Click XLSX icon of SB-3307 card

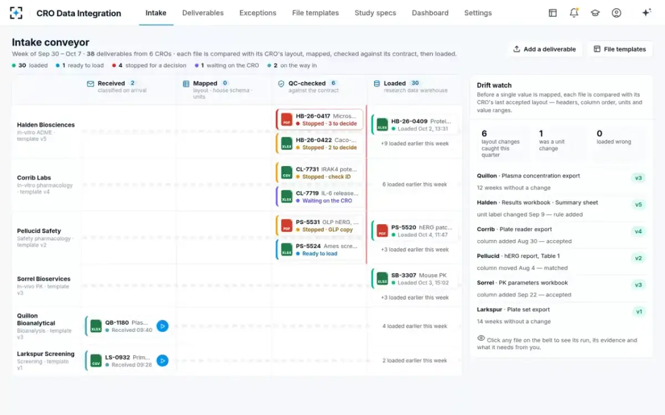click(x=382, y=278)
